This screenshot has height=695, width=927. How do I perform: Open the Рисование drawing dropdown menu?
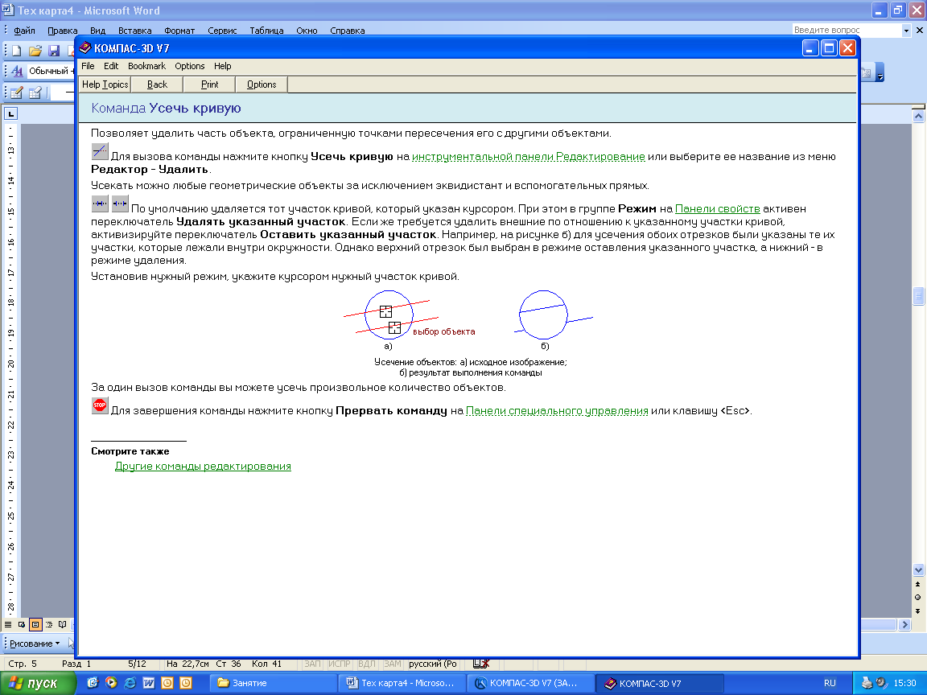click(x=35, y=644)
